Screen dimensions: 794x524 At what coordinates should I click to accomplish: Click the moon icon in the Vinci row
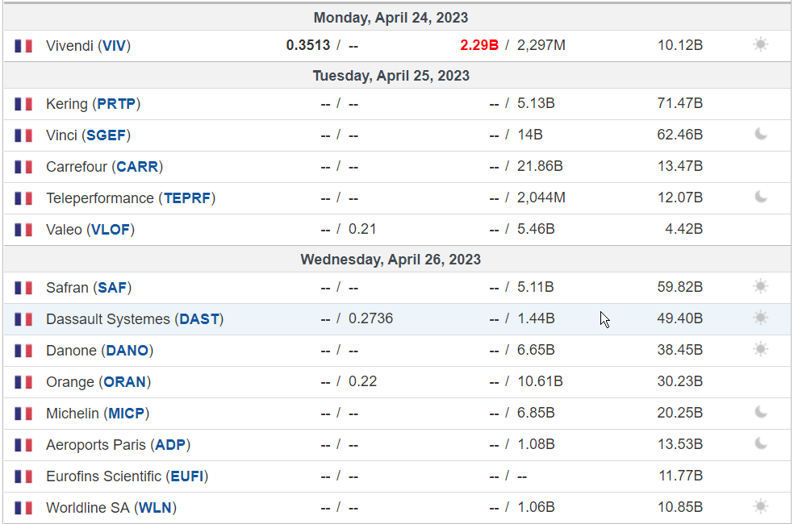pos(761,134)
